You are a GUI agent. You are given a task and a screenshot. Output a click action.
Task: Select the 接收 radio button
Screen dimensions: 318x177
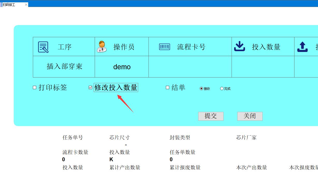pyautogui.click(x=201, y=89)
